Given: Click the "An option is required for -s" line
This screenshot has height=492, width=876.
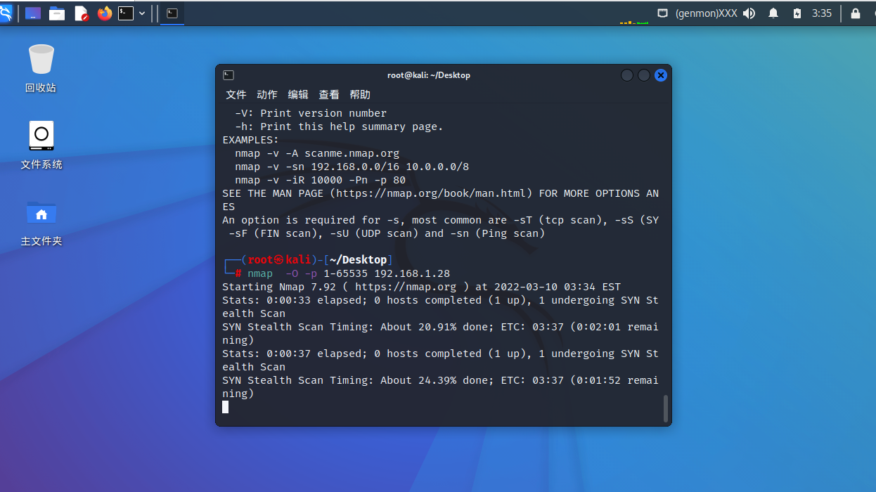Looking at the screenshot, I should (x=441, y=220).
